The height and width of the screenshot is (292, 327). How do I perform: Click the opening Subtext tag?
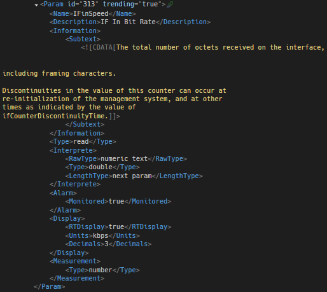click(83, 39)
